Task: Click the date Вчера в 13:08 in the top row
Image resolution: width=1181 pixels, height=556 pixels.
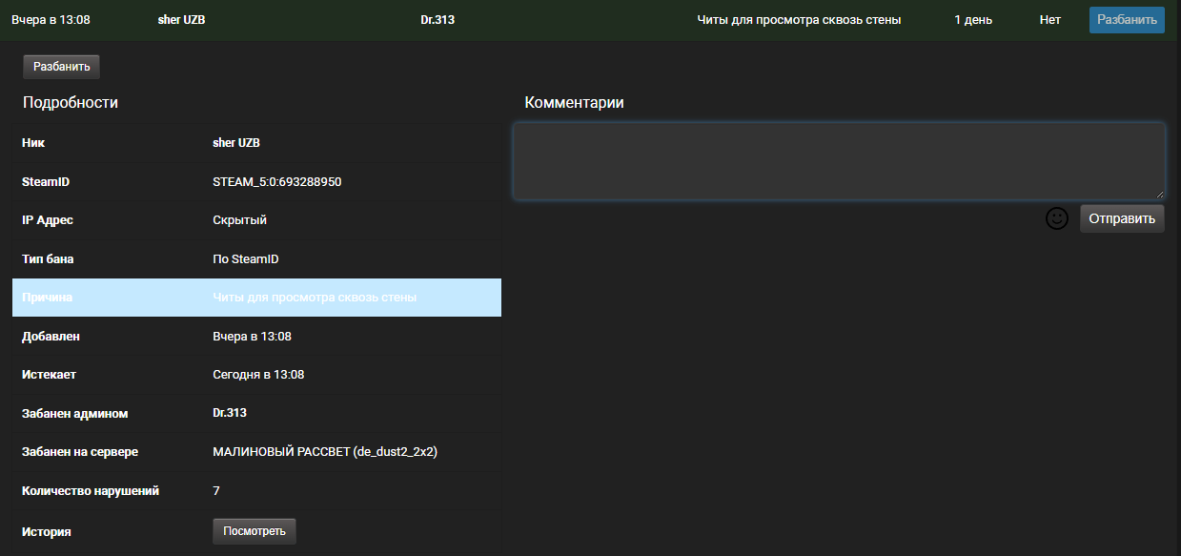Action: click(51, 20)
